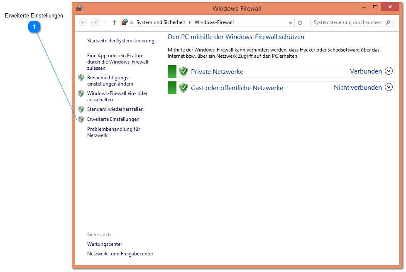The width and height of the screenshot is (406, 272).
Task: Expand Gast oder öffentliche Netzwerke section
Action: (x=389, y=87)
